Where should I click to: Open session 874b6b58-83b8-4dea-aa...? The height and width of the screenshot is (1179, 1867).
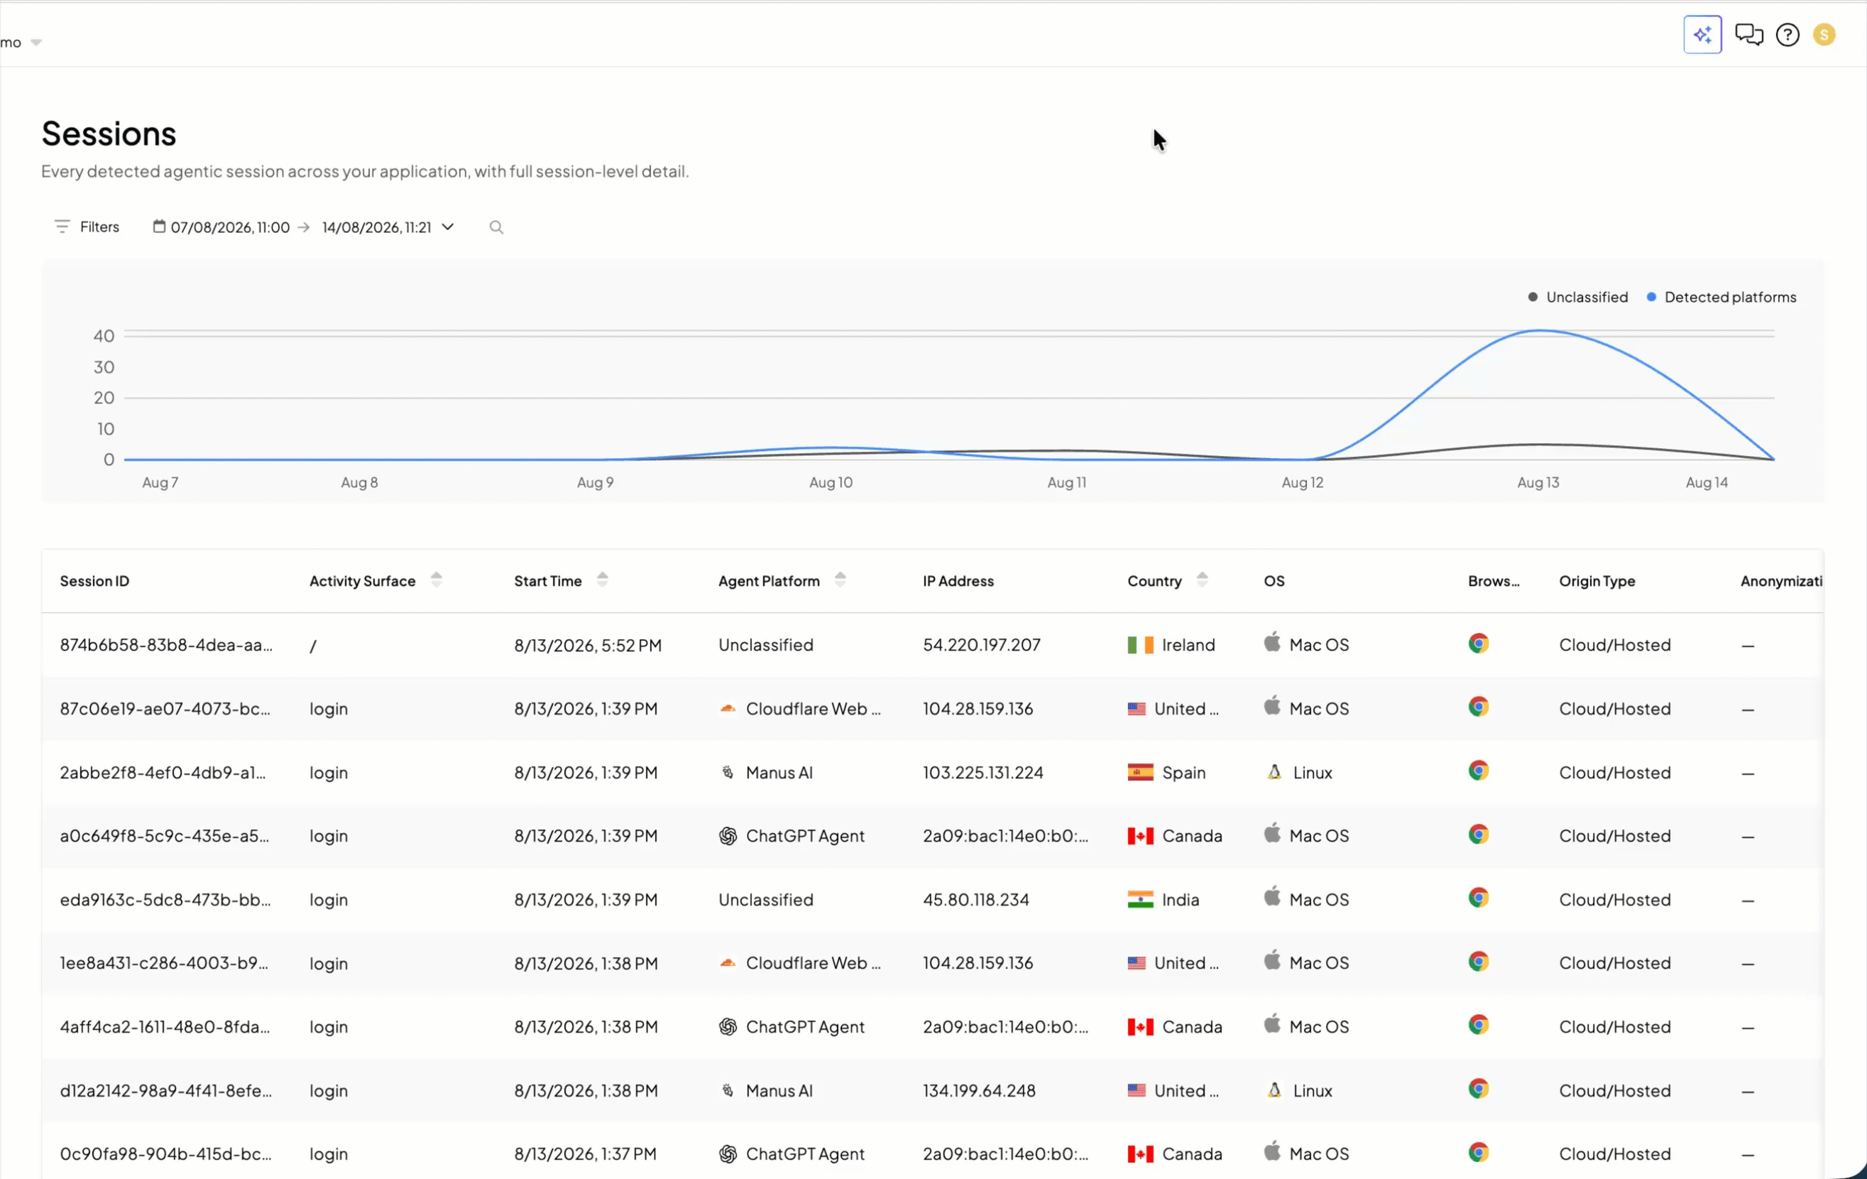166,645
